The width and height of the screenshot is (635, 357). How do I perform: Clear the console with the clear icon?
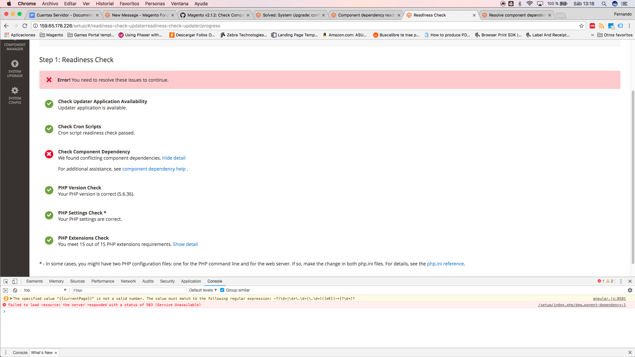pos(15,290)
